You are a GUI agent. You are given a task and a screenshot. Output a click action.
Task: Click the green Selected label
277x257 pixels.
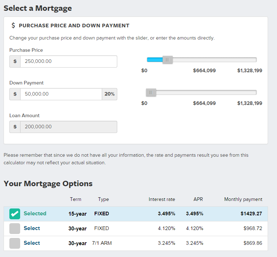(35, 214)
